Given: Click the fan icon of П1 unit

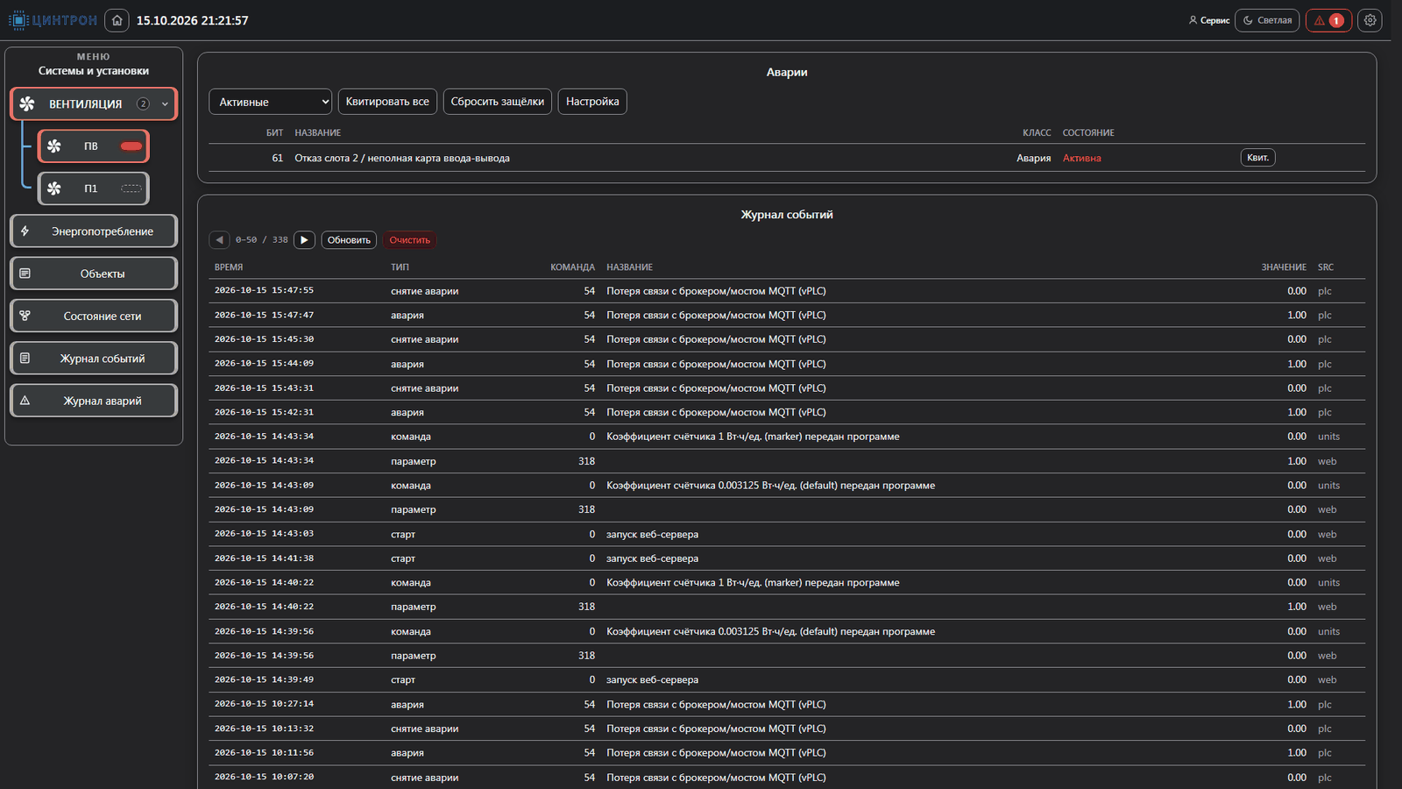Looking at the screenshot, I should tap(54, 188).
